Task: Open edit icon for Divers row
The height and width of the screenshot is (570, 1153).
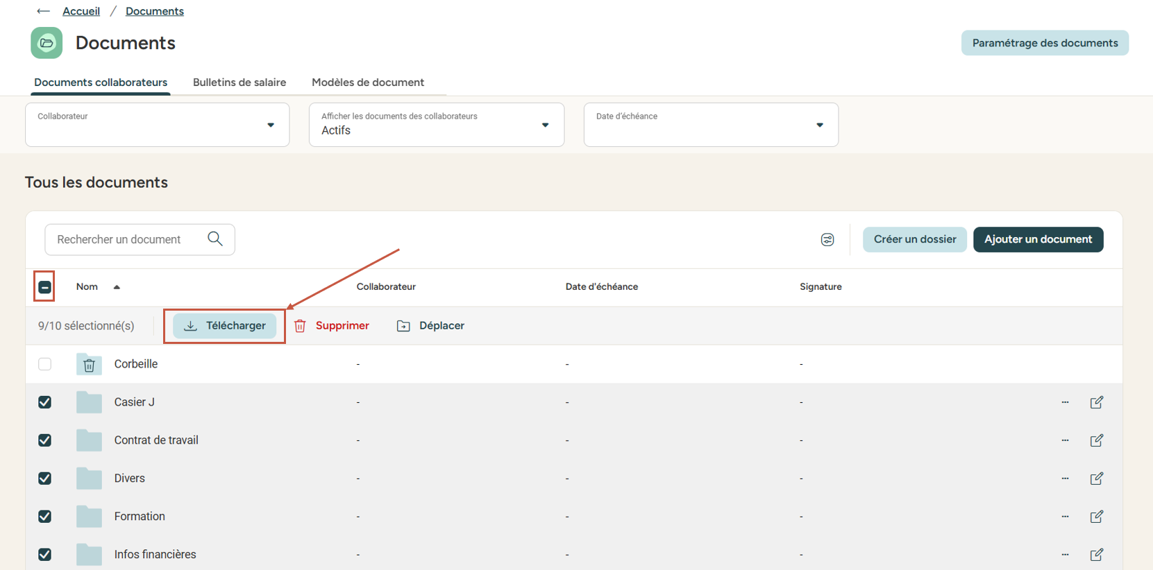Action: tap(1096, 478)
